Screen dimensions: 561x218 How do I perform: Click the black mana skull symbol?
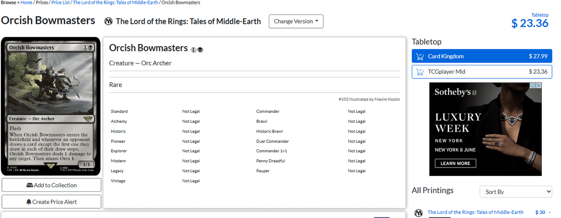201,49
